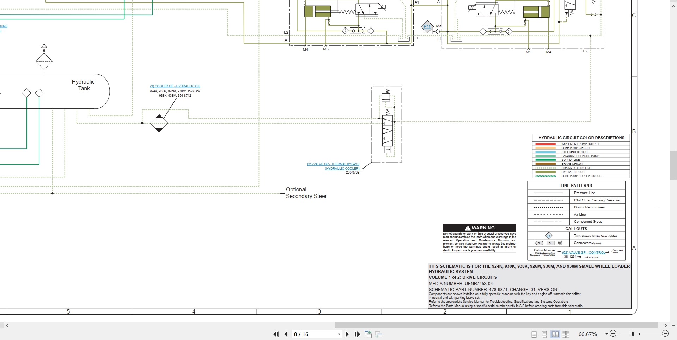The width and height of the screenshot is (677, 340).
Task: Click the SCHEMATIC PART NUMBER: 478-9871 line
Action: pyautogui.click(x=495, y=290)
